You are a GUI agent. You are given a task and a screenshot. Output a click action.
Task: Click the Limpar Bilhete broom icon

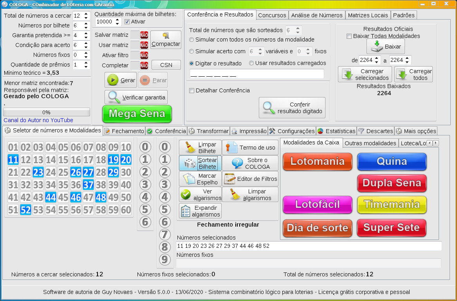point(191,147)
